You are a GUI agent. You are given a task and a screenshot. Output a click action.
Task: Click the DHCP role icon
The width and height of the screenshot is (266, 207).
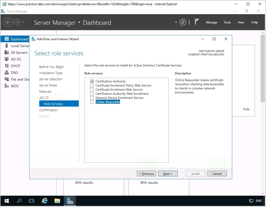(x=7, y=66)
